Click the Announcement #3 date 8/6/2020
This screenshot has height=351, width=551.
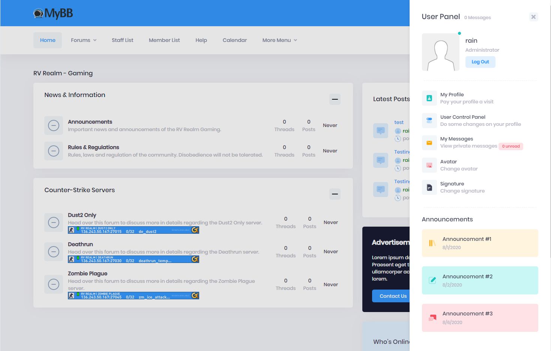coord(452,322)
